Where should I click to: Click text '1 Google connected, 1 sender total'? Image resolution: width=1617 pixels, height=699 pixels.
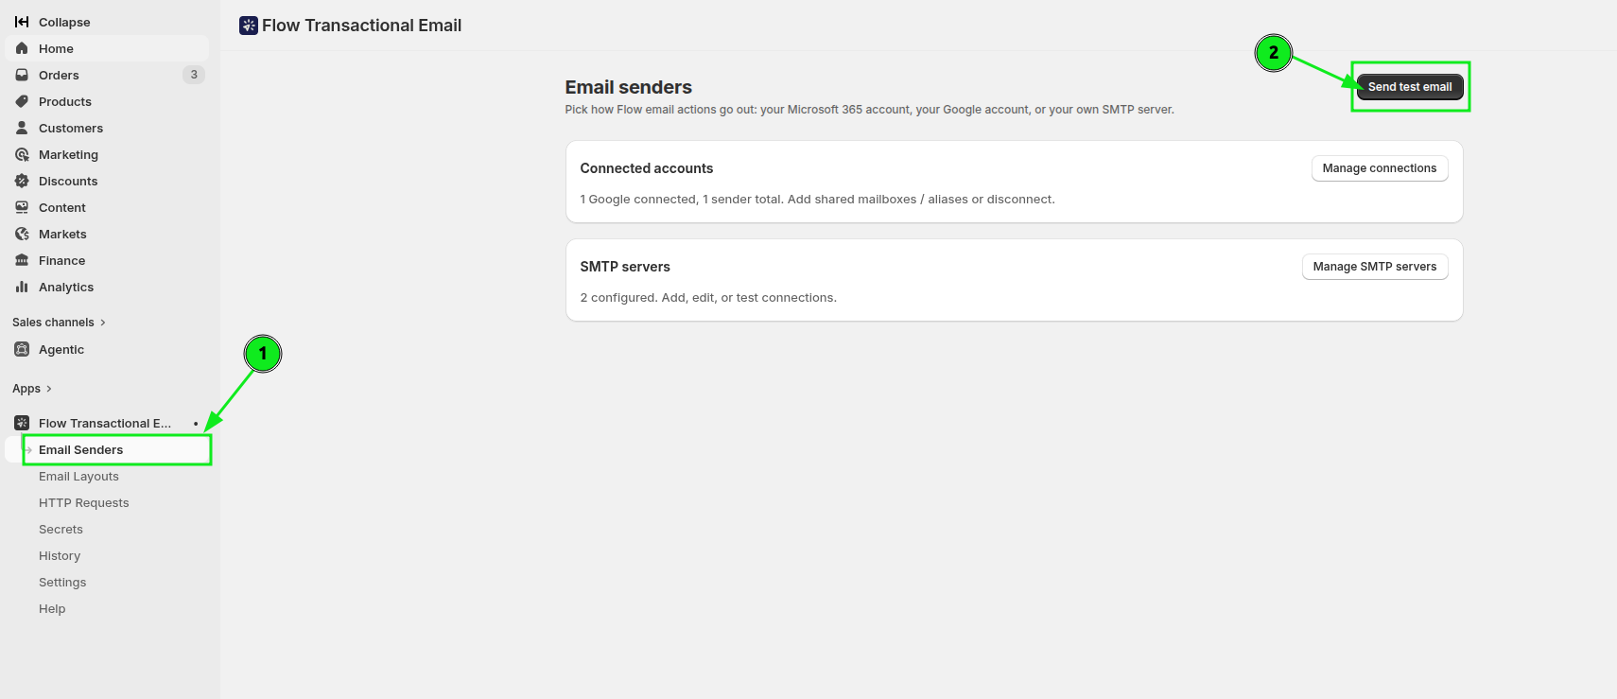click(x=682, y=200)
